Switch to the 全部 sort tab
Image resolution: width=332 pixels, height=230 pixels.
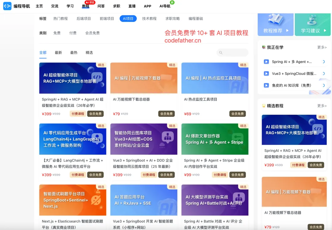43,53
